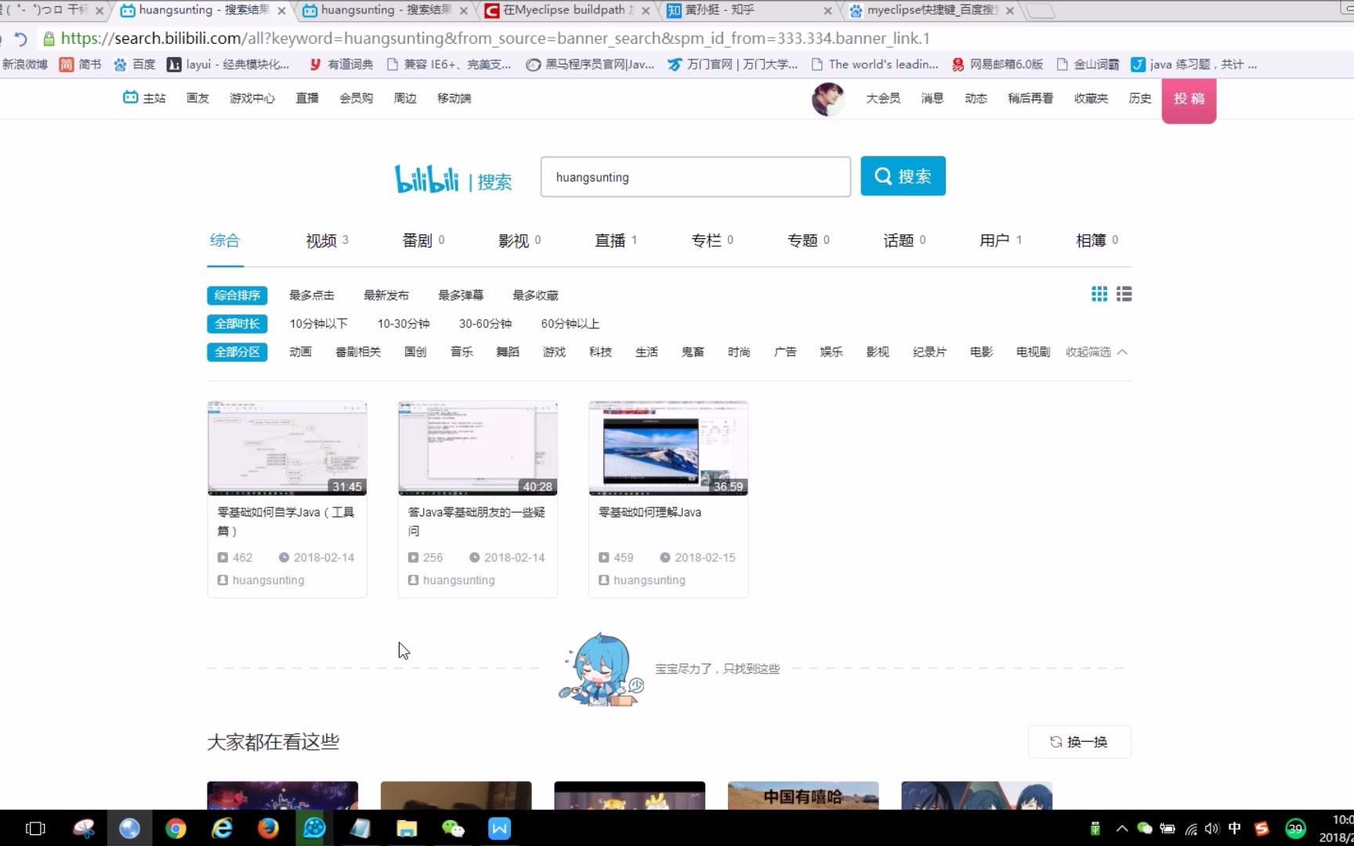The height and width of the screenshot is (846, 1354).
Task: Filter duration to 10分钟以下
Action: [318, 324]
